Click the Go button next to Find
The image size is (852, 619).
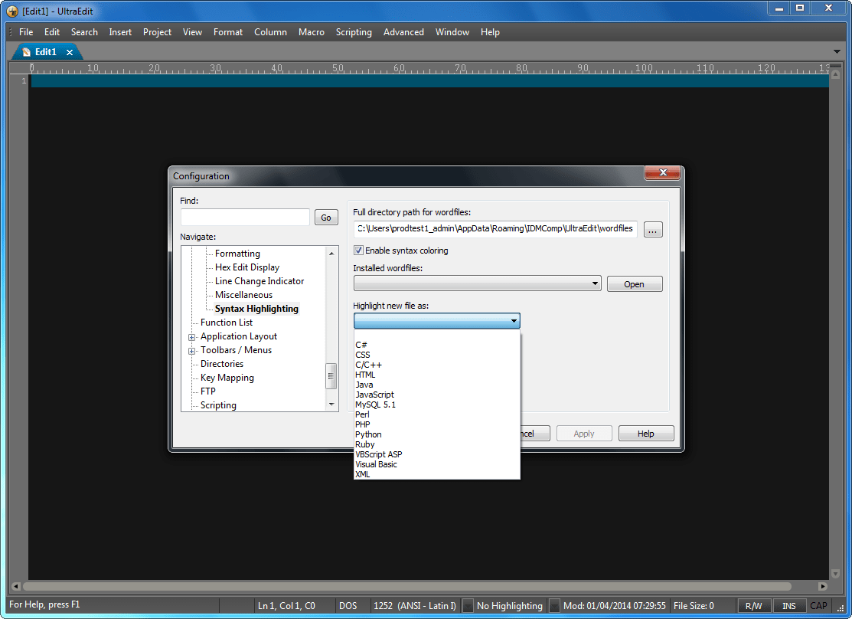326,218
